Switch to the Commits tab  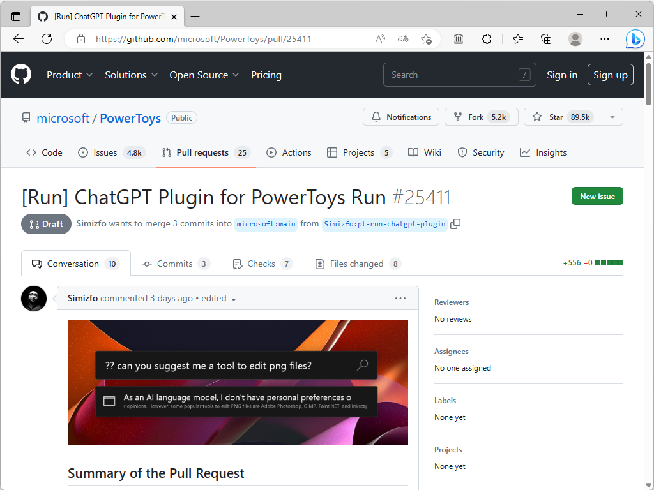tap(175, 263)
